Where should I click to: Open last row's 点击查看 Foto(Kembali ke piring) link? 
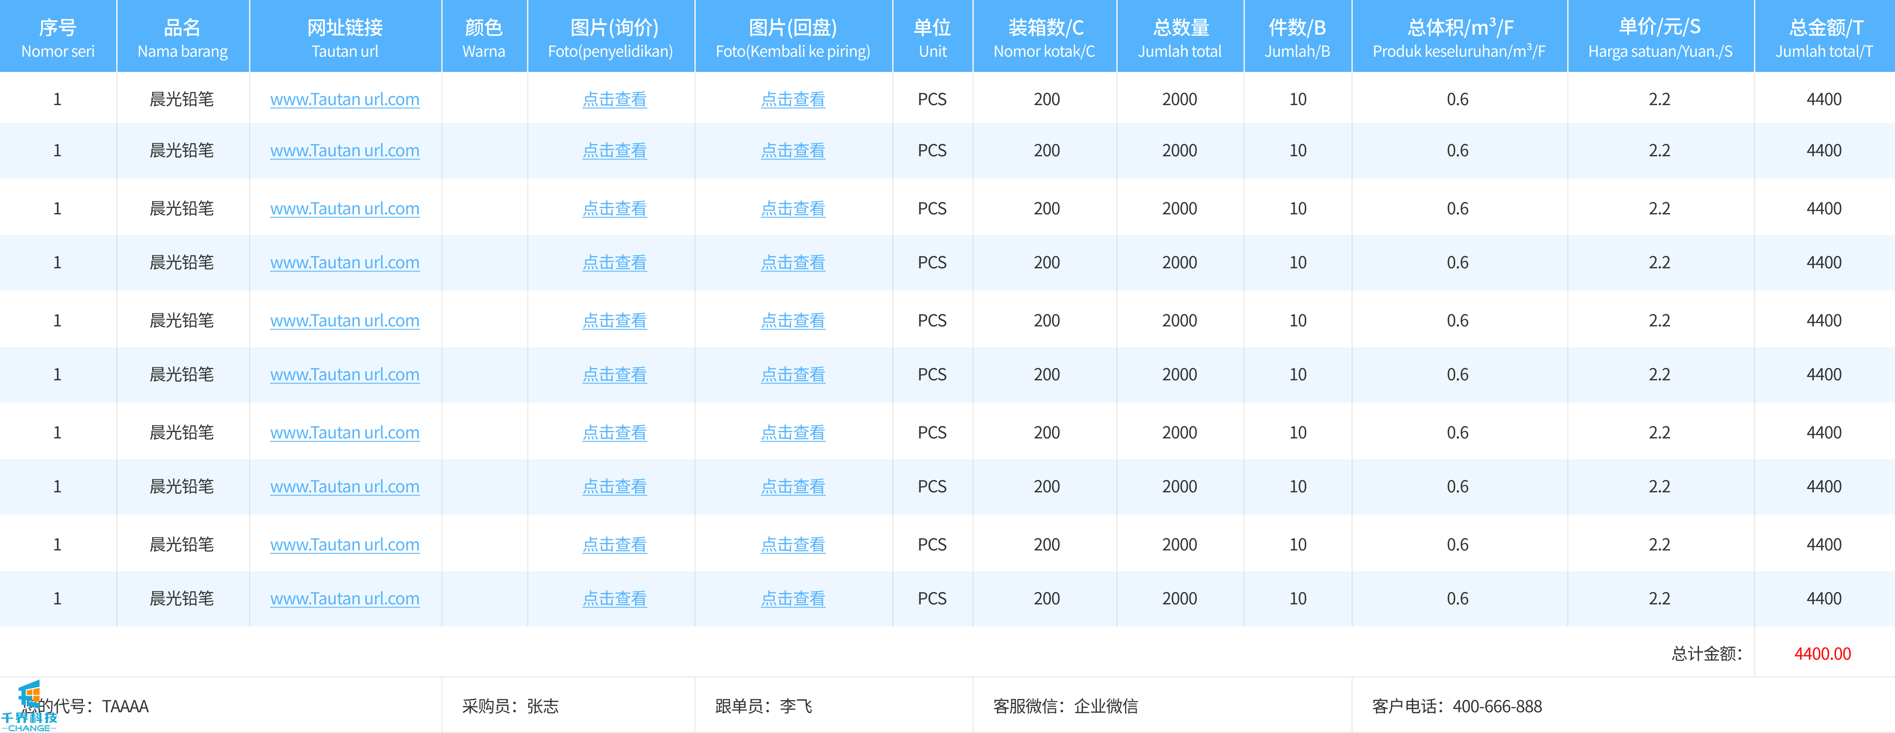[792, 598]
